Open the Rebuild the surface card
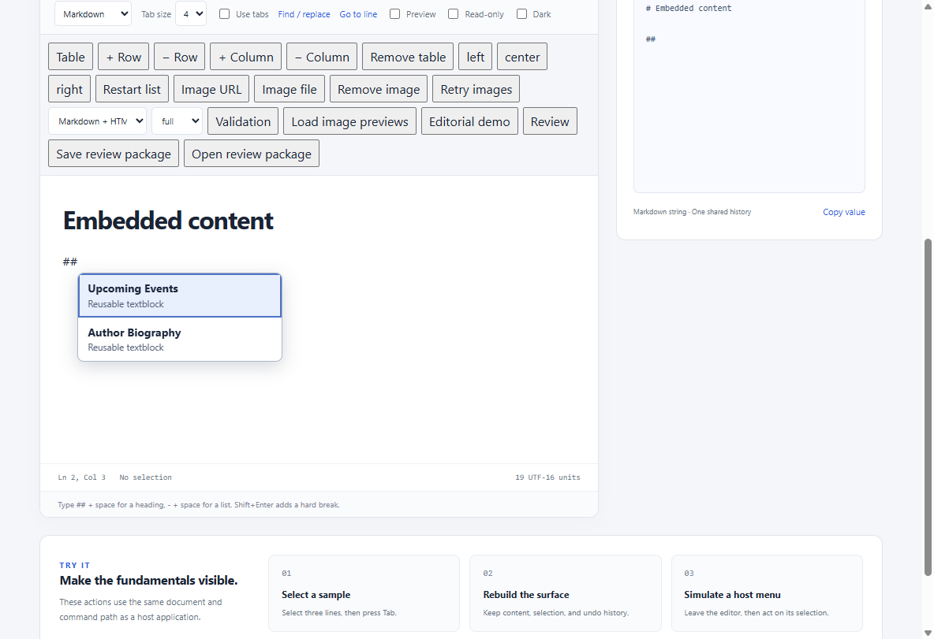934x639 pixels. click(566, 593)
